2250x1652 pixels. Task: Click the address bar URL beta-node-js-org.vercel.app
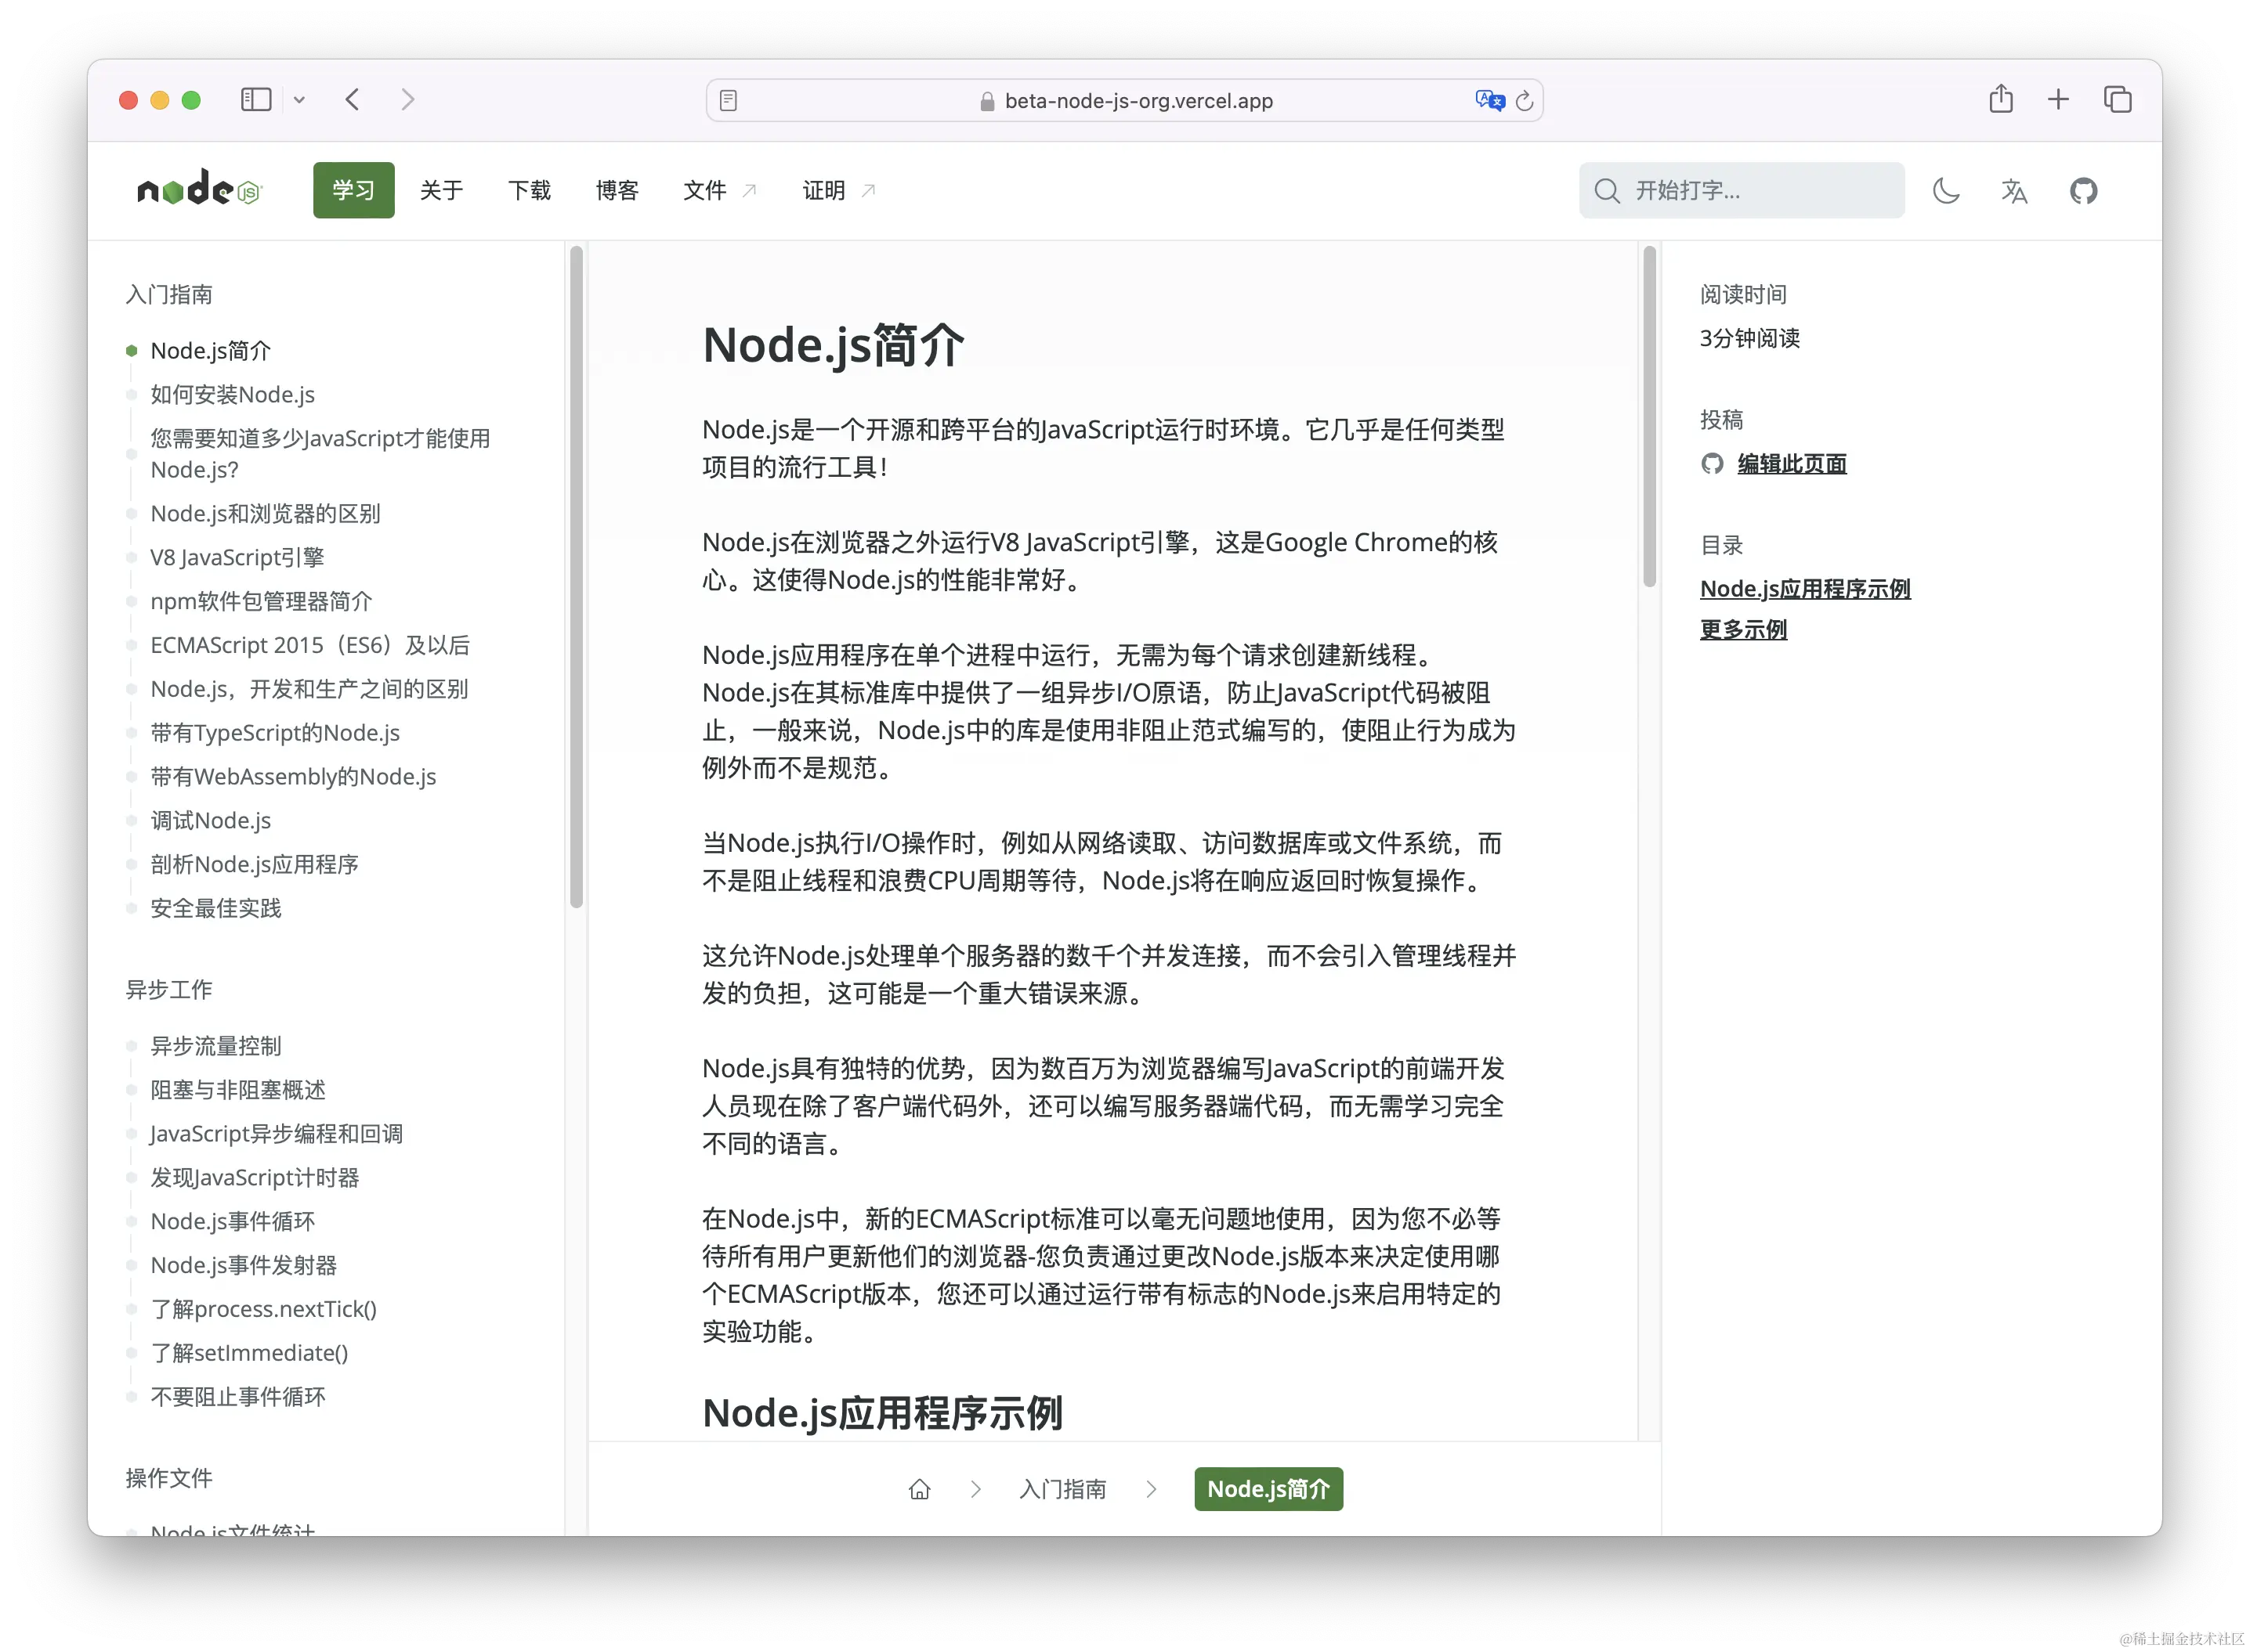pyautogui.click(x=1138, y=101)
